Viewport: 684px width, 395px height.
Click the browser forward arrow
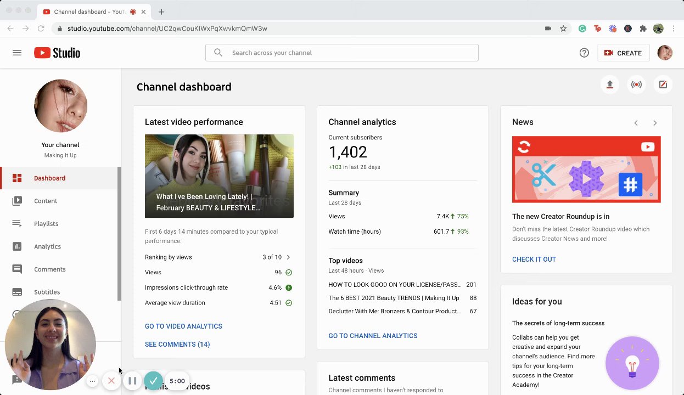tap(25, 29)
